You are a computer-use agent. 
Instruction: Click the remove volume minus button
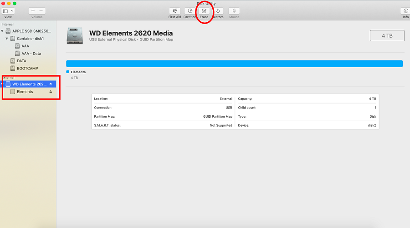[41, 10]
